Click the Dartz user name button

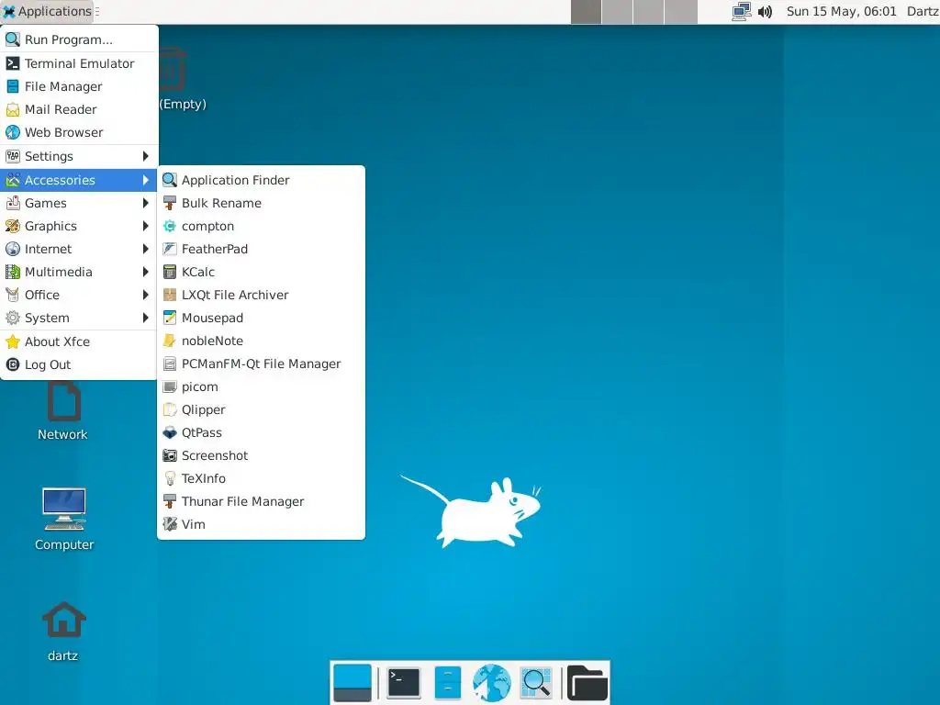point(923,11)
